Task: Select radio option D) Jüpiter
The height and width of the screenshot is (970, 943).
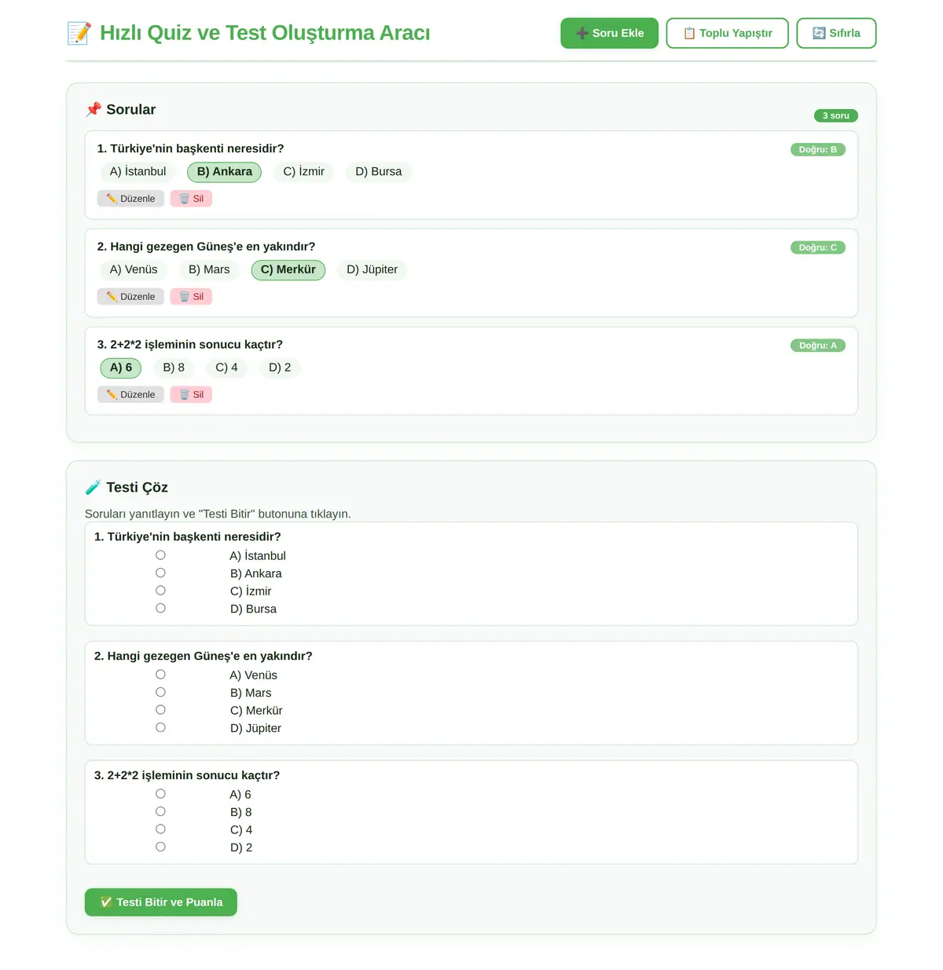Action: click(160, 728)
